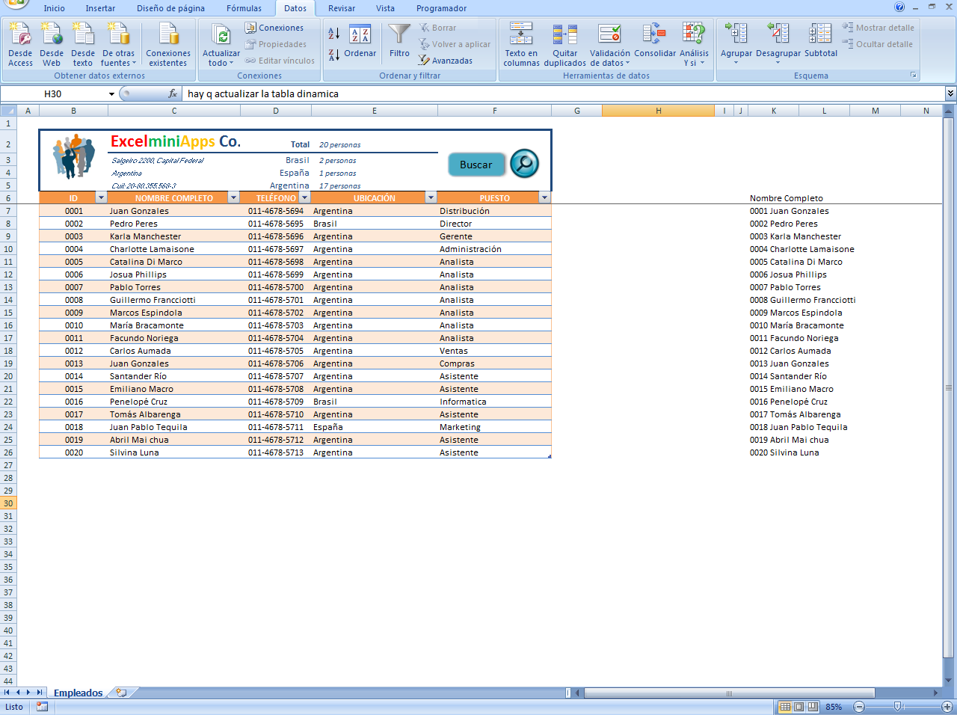Select the Empleados sheet tab
The width and height of the screenshot is (957, 715).
[78, 693]
